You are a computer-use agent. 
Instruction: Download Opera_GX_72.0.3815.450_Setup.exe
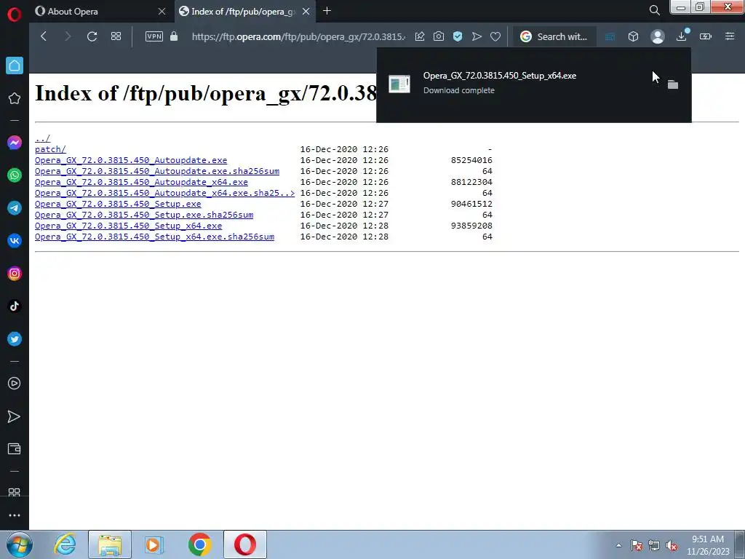[118, 204]
